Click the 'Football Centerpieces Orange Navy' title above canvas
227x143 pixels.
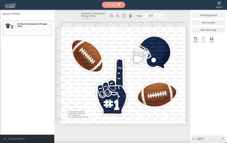click(x=93, y=15)
